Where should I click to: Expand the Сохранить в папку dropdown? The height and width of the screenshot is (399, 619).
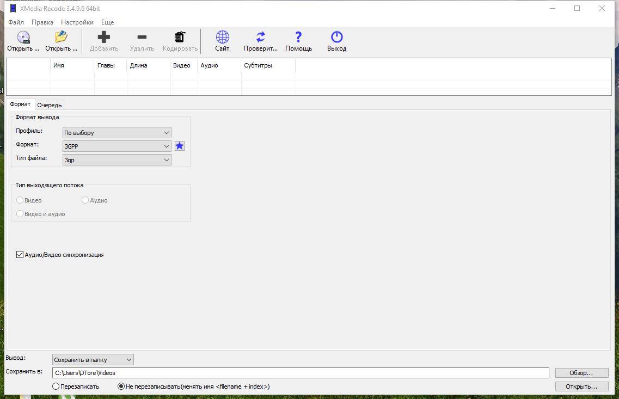pos(93,359)
